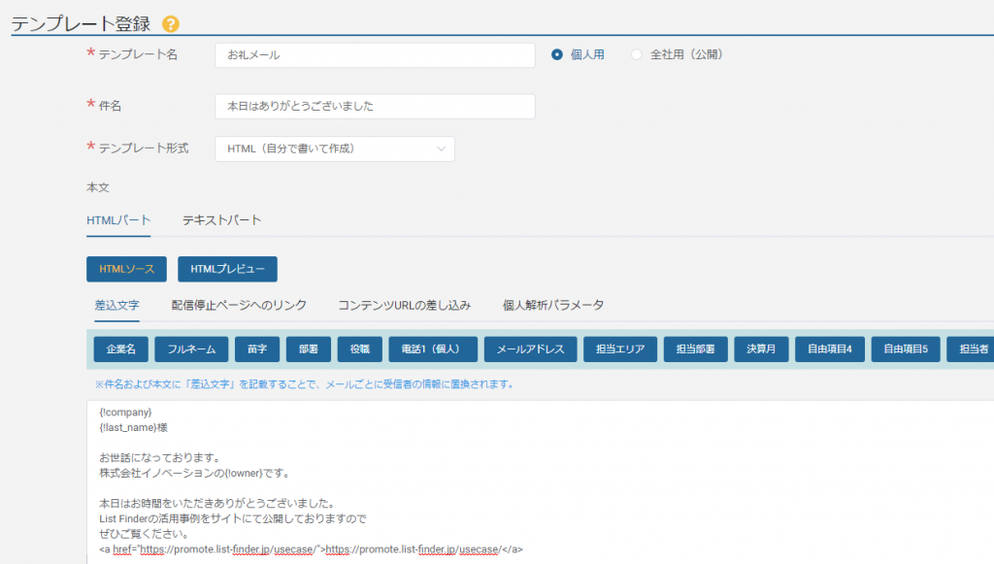Click the テンプレート名 input field
The height and width of the screenshot is (564, 994).
375,55
